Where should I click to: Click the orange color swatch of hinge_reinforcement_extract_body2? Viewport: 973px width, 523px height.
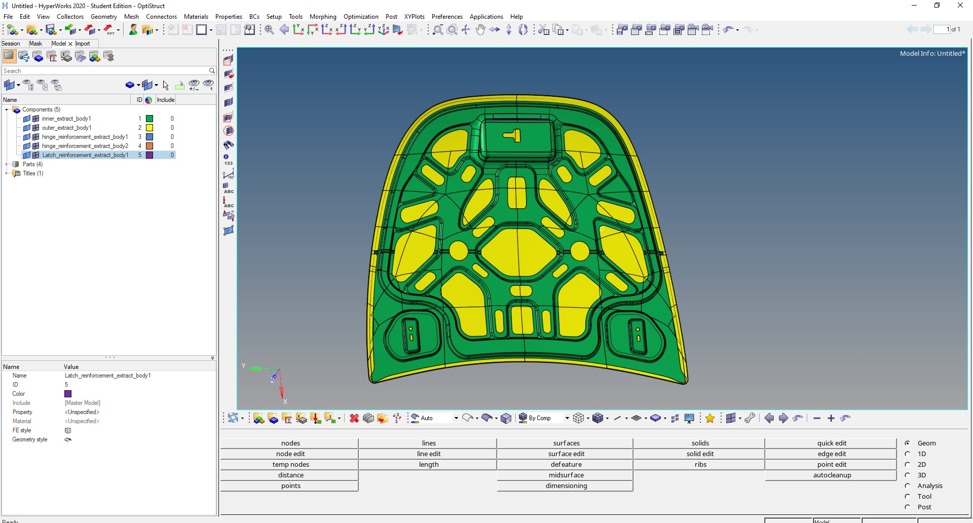pos(149,146)
